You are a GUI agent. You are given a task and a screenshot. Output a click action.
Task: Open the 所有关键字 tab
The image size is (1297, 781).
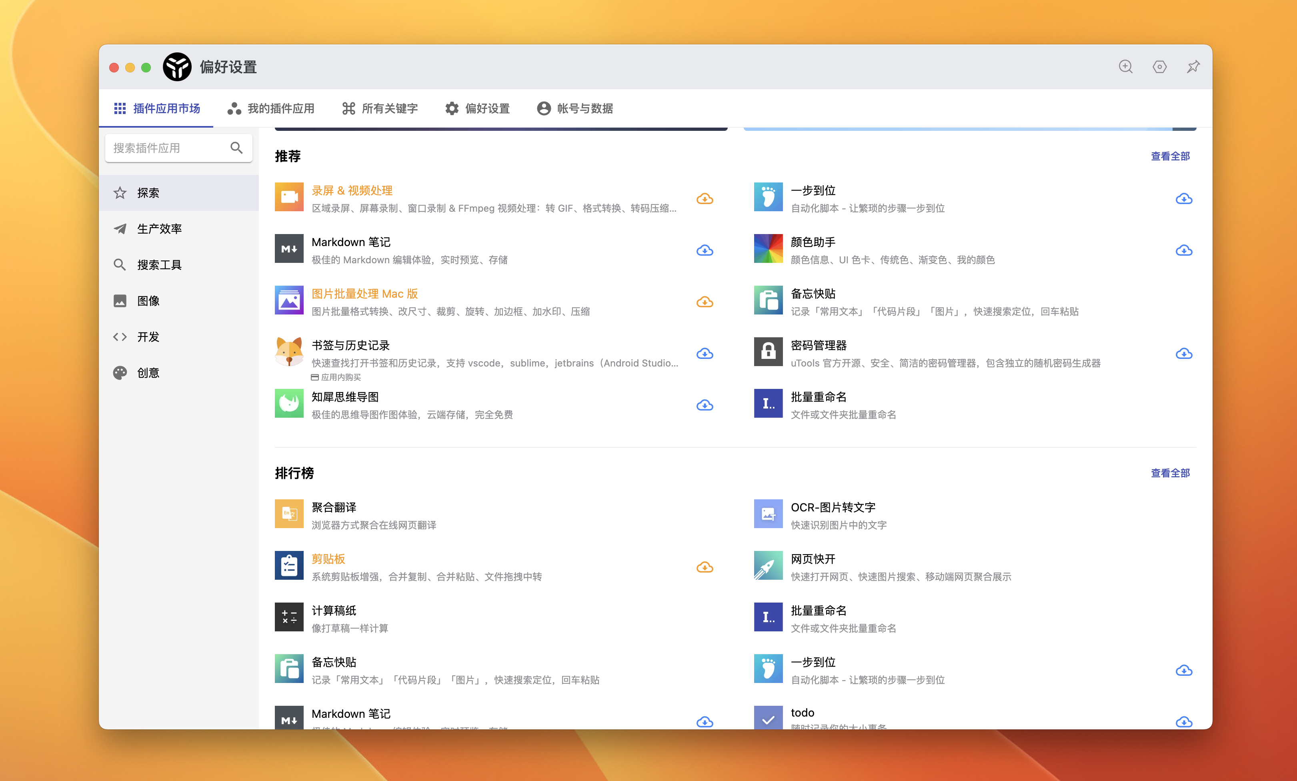pyautogui.click(x=380, y=108)
